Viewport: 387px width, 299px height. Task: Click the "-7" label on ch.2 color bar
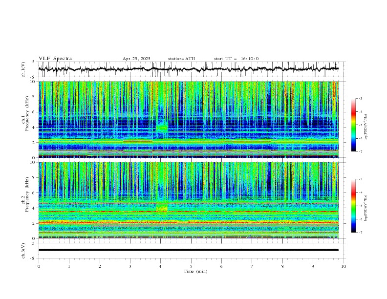tap(361, 232)
